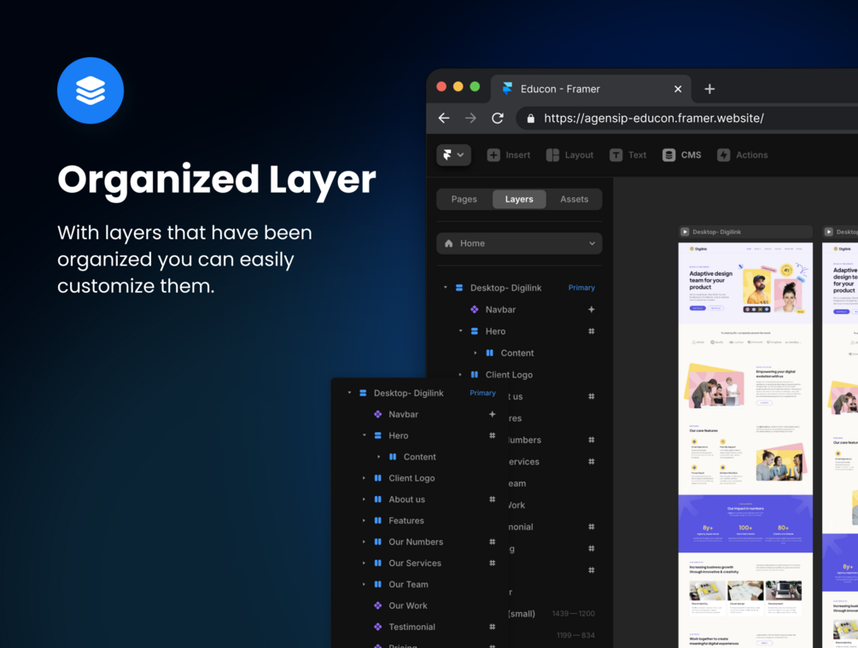
Task: Expand the Content layer in the enlarged list
Action: (379, 457)
